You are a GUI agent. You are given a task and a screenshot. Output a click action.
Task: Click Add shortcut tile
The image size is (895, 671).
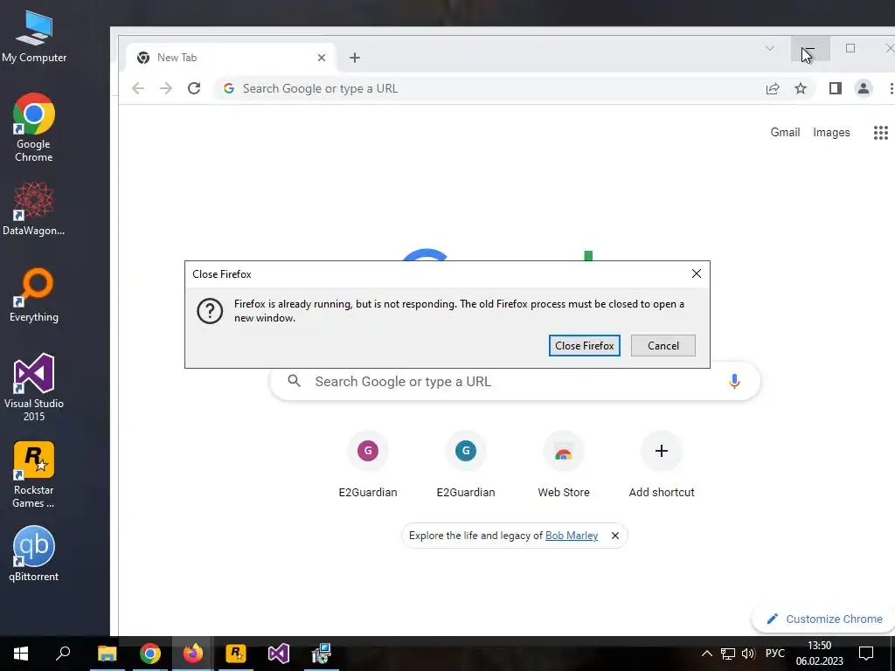click(662, 465)
